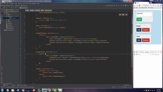Click the comment textarea in webpage

point(144,14)
